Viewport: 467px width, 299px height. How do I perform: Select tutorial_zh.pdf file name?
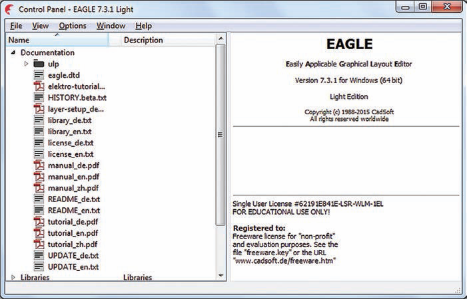pos(73,245)
